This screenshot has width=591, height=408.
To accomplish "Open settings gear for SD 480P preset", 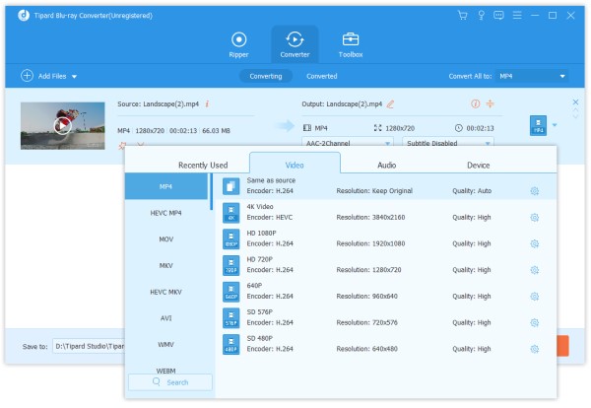I will pos(535,349).
